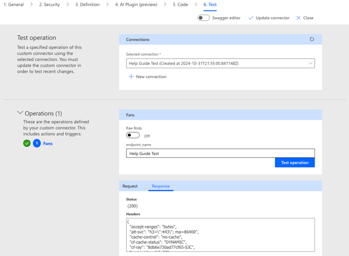Open the Selected connection dropdown

pos(220,63)
